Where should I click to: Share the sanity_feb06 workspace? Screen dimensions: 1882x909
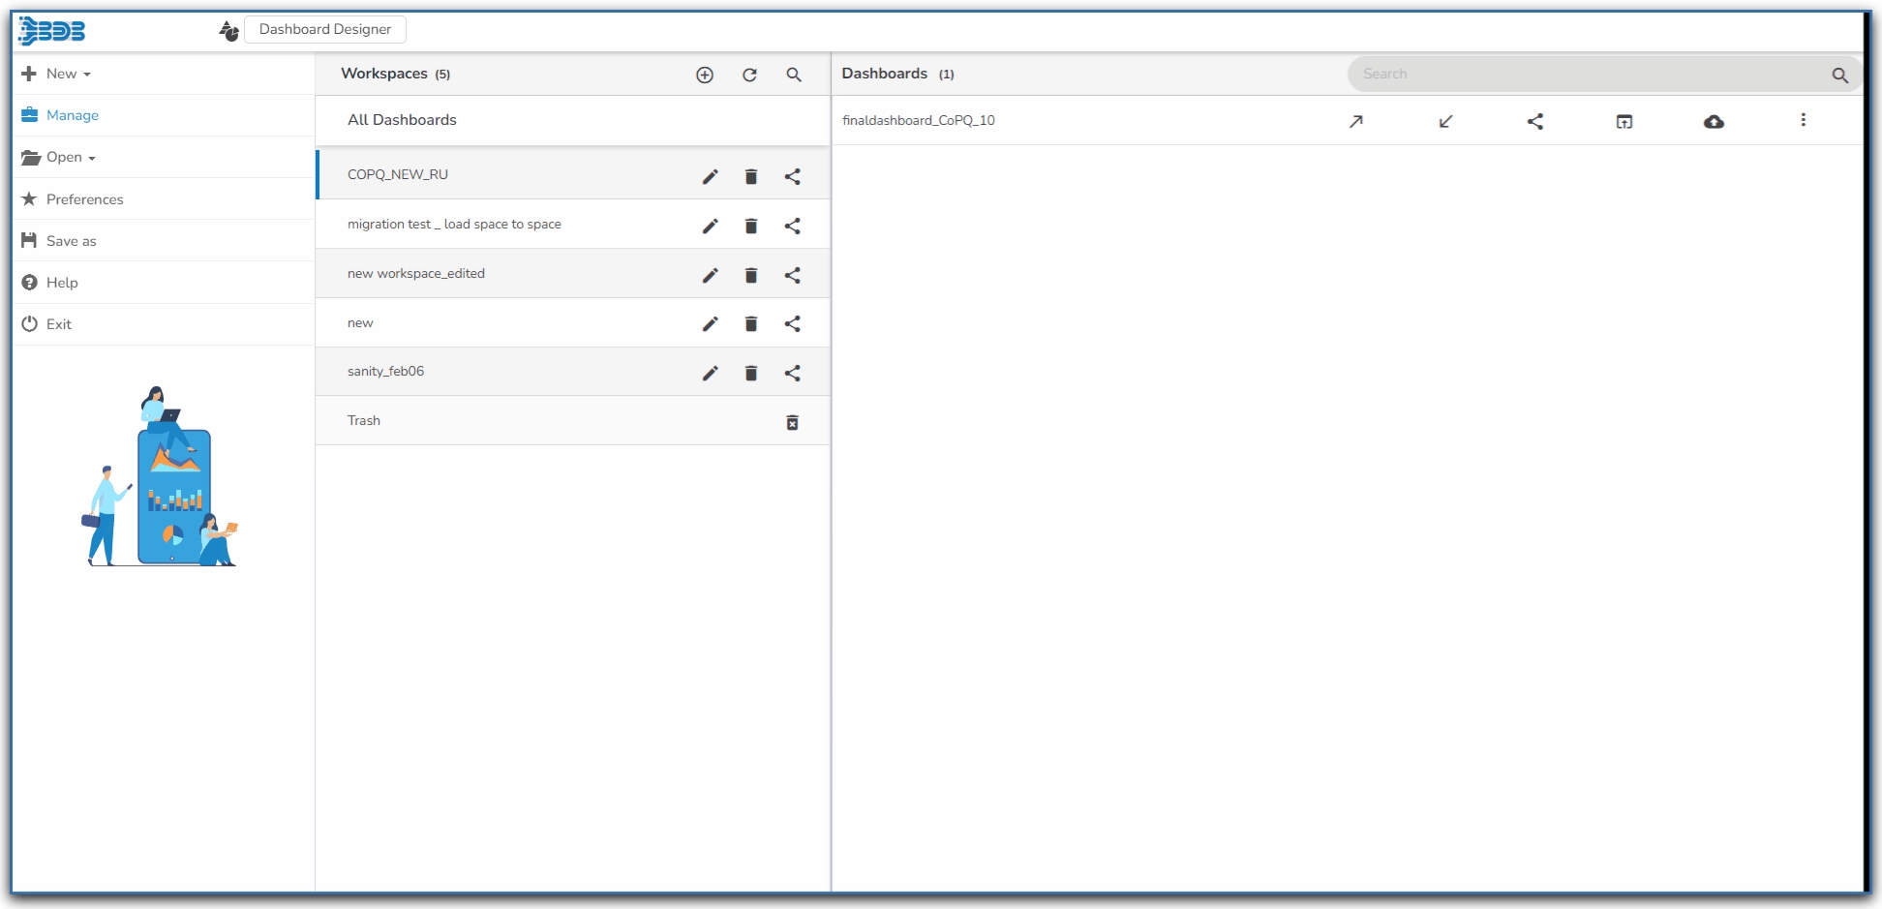pyautogui.click(x=793, y=373)
